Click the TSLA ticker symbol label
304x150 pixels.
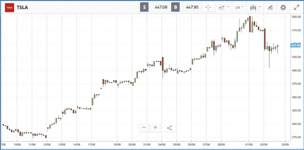[22, 7]
